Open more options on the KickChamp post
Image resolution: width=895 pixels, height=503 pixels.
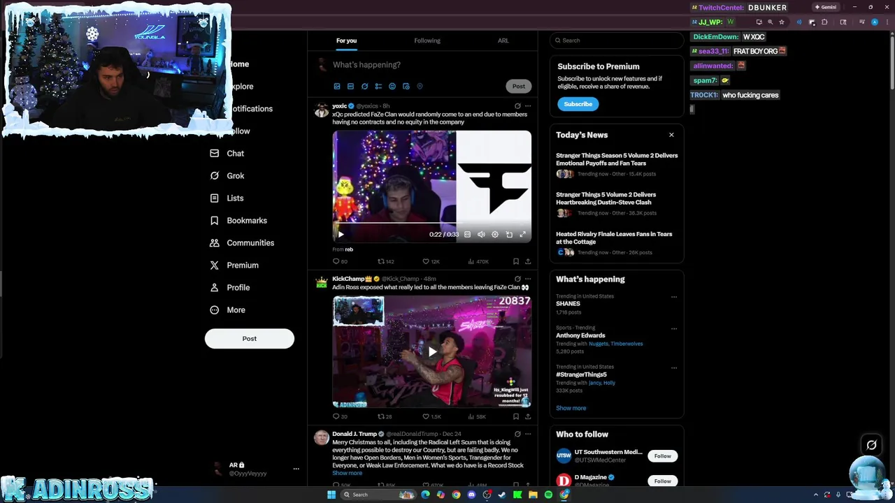(x=528, y=279)
